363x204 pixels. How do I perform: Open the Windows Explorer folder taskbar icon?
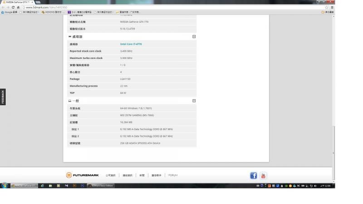click(50, 186)
